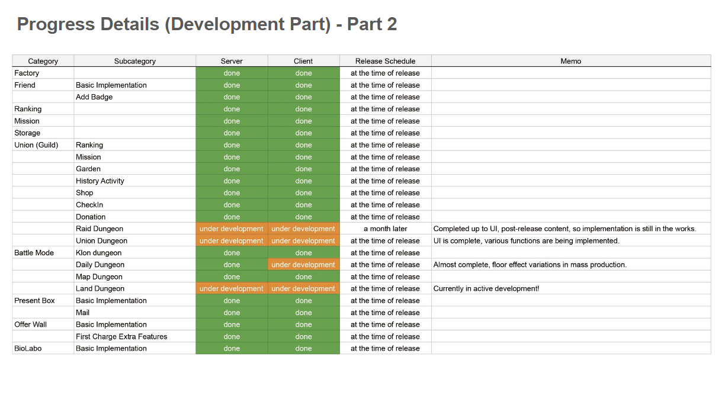Click the 'a month later' release schedule cell

point(385,229)
